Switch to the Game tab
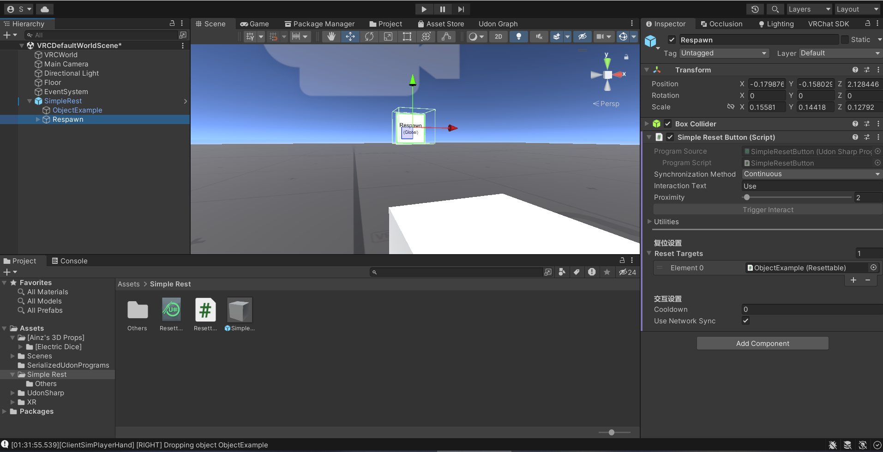Viewport: 883px width, 452px height. pyautogui.click(x=254, y=24)
